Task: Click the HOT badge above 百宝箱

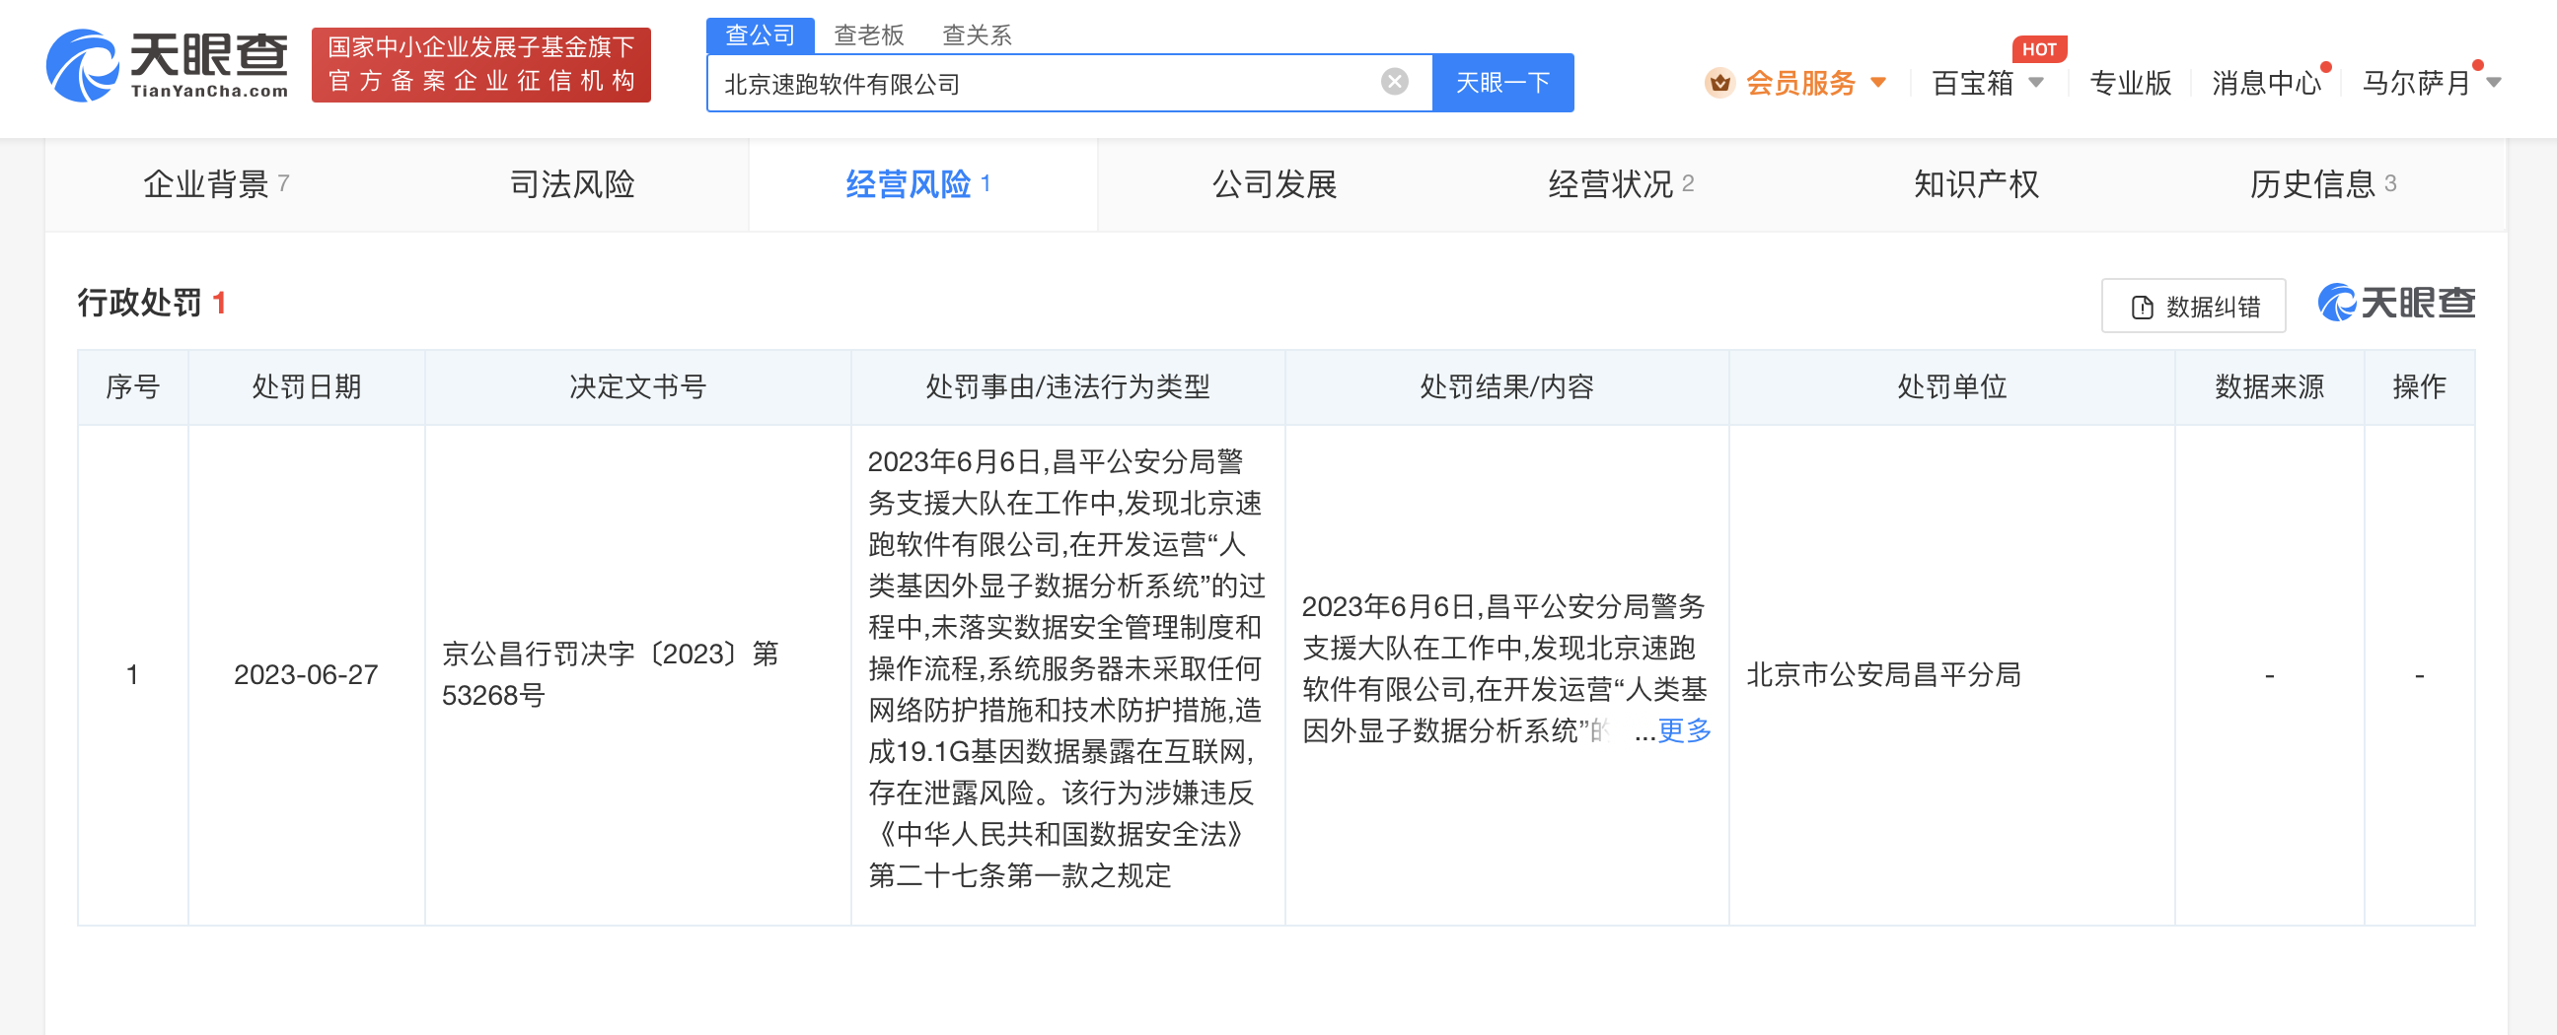Action: pyautogui.click(x=2040, y=48)
